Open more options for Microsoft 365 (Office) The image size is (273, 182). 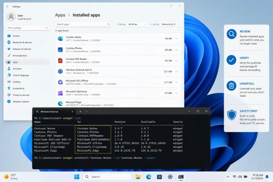pos(176,82)
